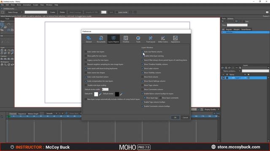Switch to the Sequencer timeline tab
The height and width of the screenshot is (151, 270).
point(22,114)
